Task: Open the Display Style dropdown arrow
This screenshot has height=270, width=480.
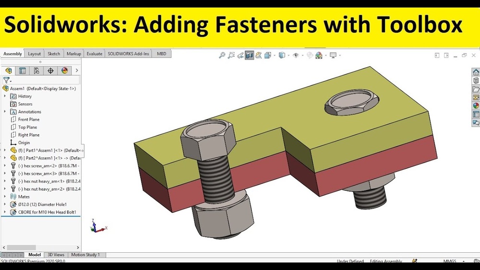Action: click(x=288, y=55)
